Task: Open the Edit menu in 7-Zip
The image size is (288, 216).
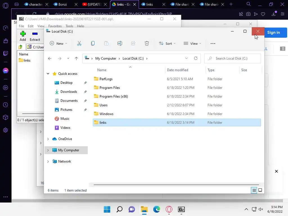Action: 30,26
